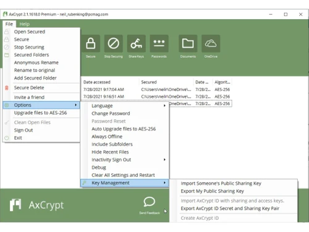Viewport: 309px width, 232px height.
Task: Click the key icon beside Key Management
Action: point(85,183)
